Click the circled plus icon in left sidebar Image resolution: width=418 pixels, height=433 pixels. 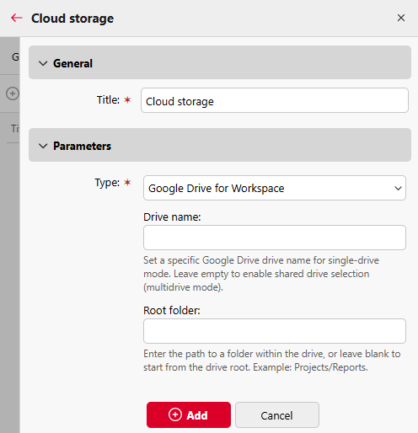pos(13,94)
